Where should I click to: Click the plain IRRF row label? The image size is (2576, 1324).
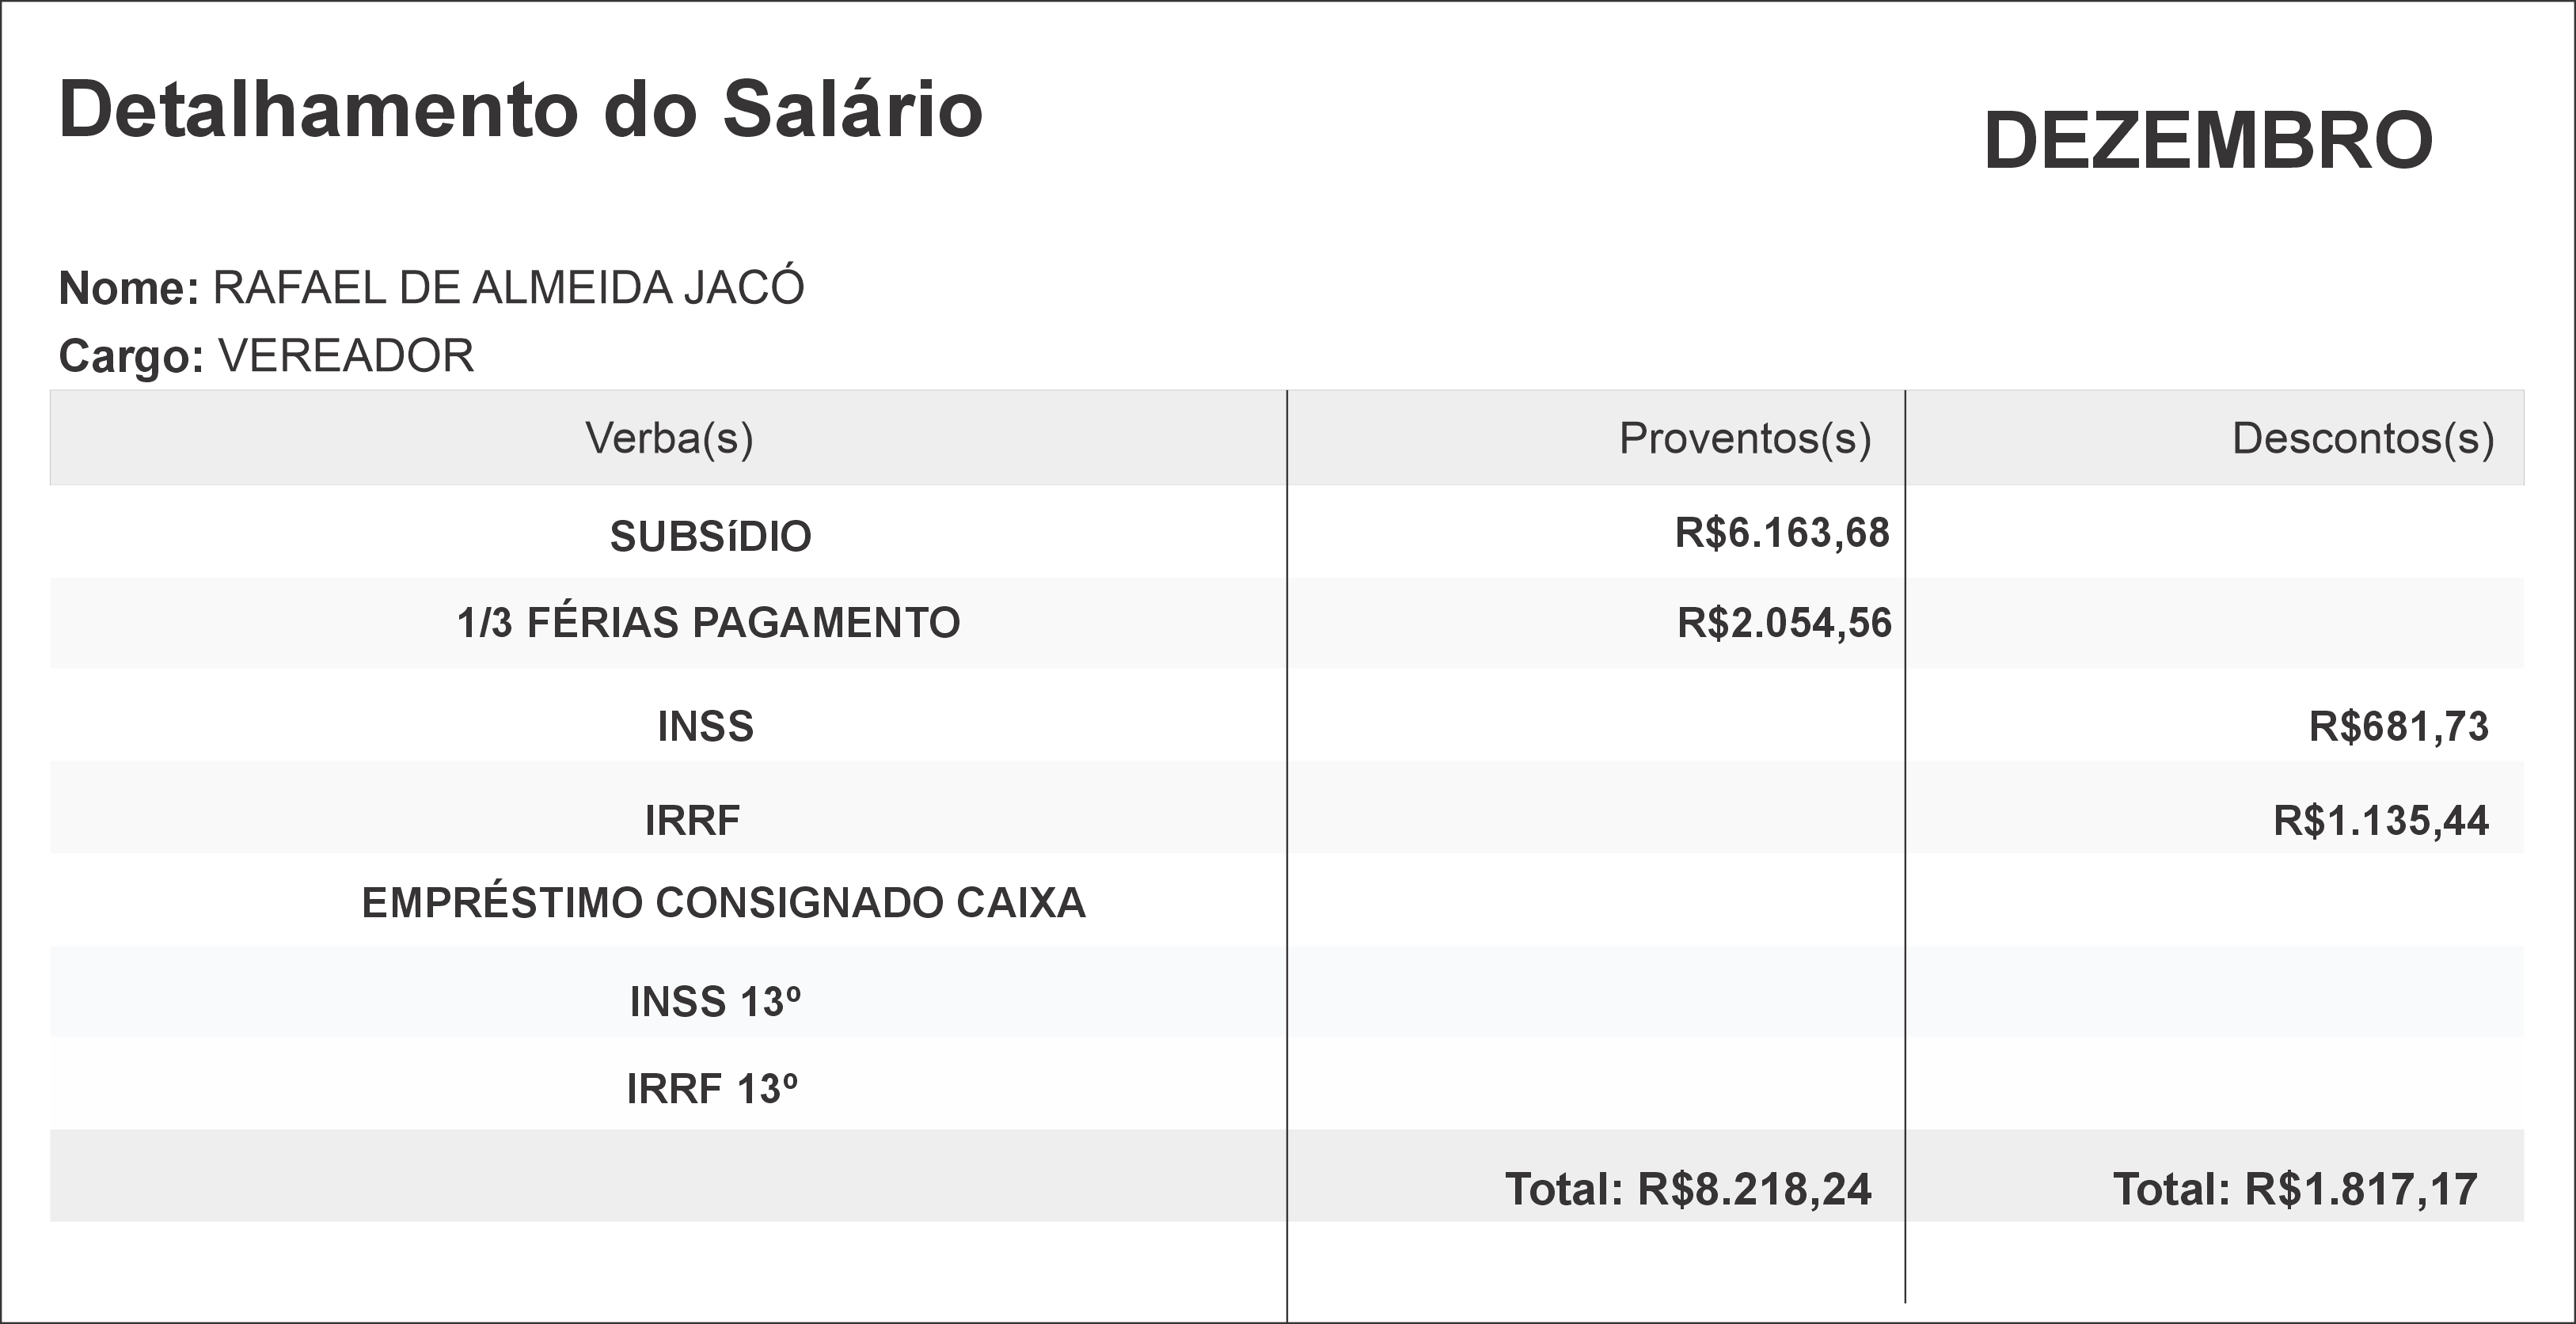pyautogui.click(x=692, y=821)
